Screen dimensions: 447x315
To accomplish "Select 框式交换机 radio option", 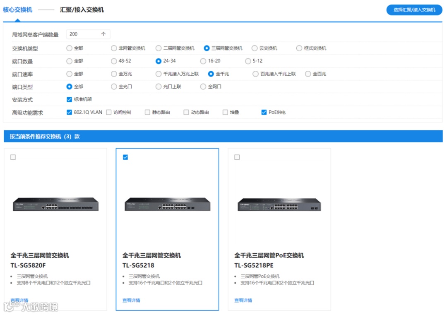I will click(299, 48).
